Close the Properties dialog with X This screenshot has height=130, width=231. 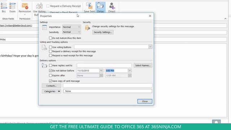[x=150, y=16]
